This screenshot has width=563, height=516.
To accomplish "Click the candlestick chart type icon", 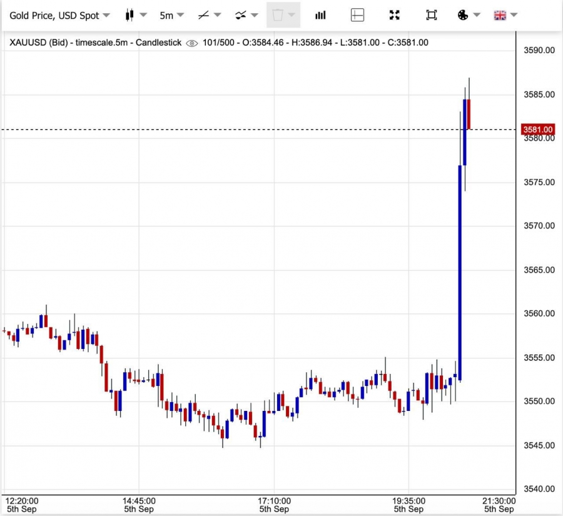I will (130, 15).
